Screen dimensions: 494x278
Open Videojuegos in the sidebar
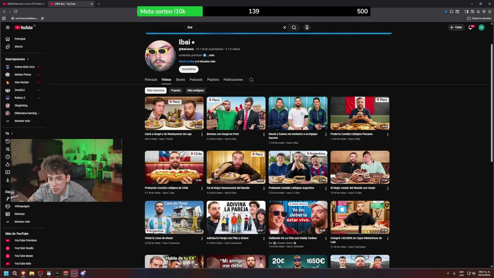23,206
